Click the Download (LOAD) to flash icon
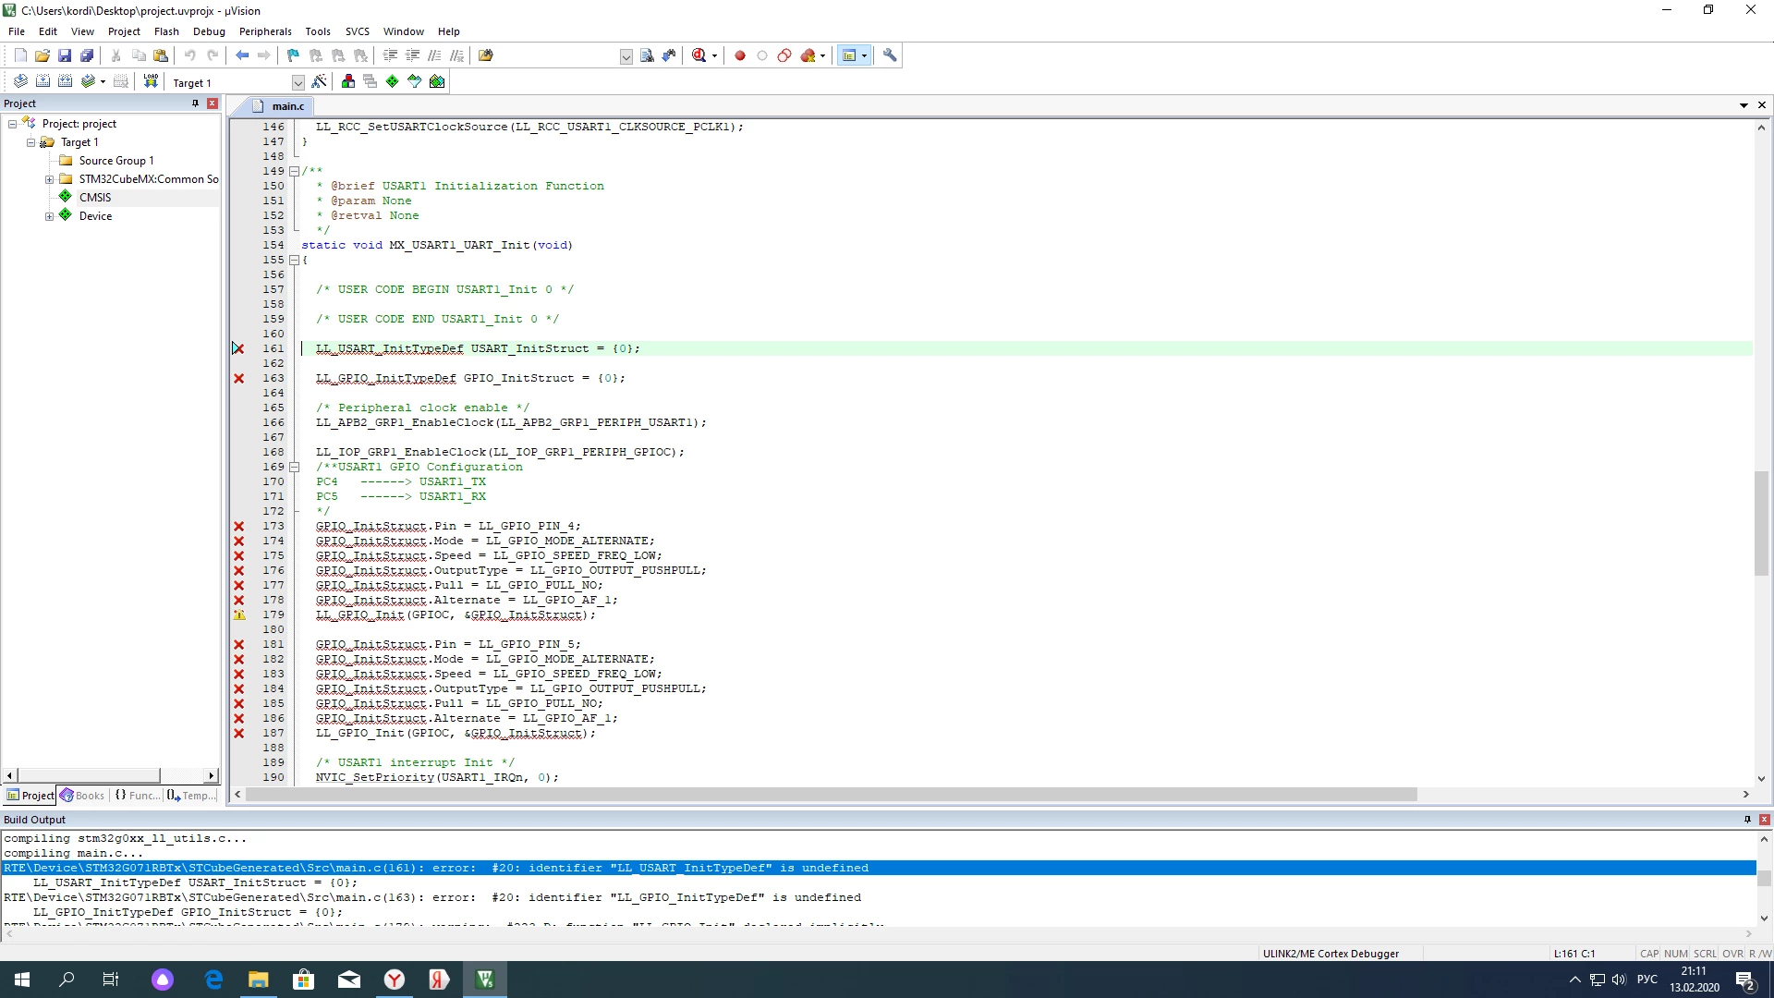This screenshot has width=1774, height=998. 151,81
